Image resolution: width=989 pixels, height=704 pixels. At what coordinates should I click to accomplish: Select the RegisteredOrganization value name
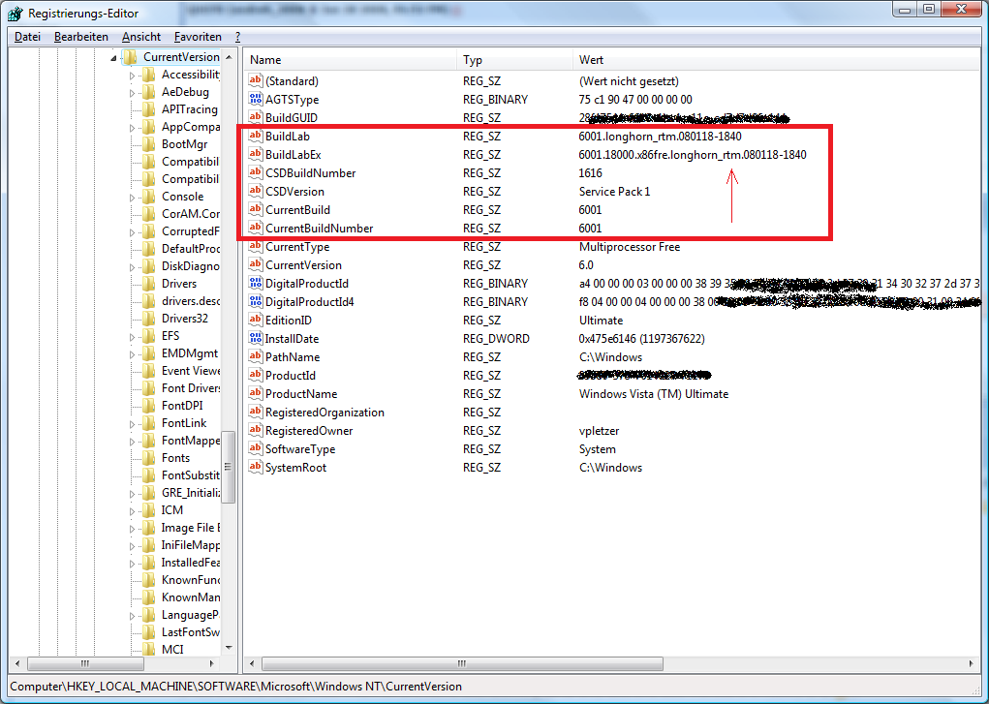325,412
